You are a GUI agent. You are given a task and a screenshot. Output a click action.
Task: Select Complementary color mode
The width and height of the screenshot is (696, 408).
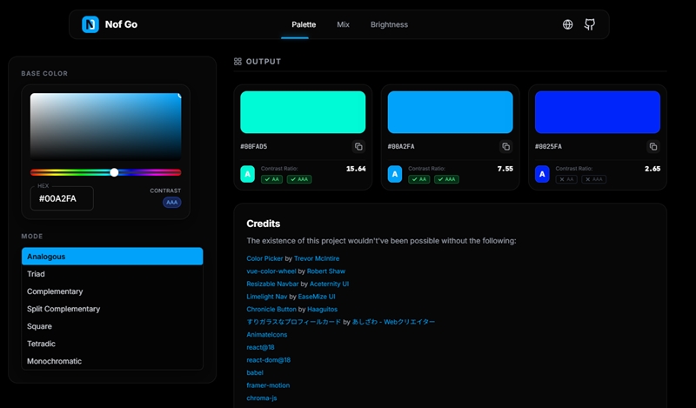tap(55, 291)
